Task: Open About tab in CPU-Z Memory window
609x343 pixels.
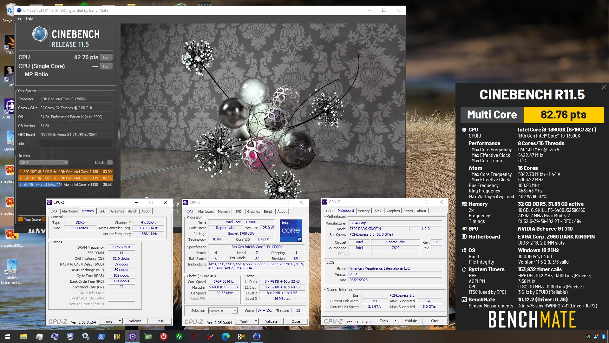Action: [146, 211]
